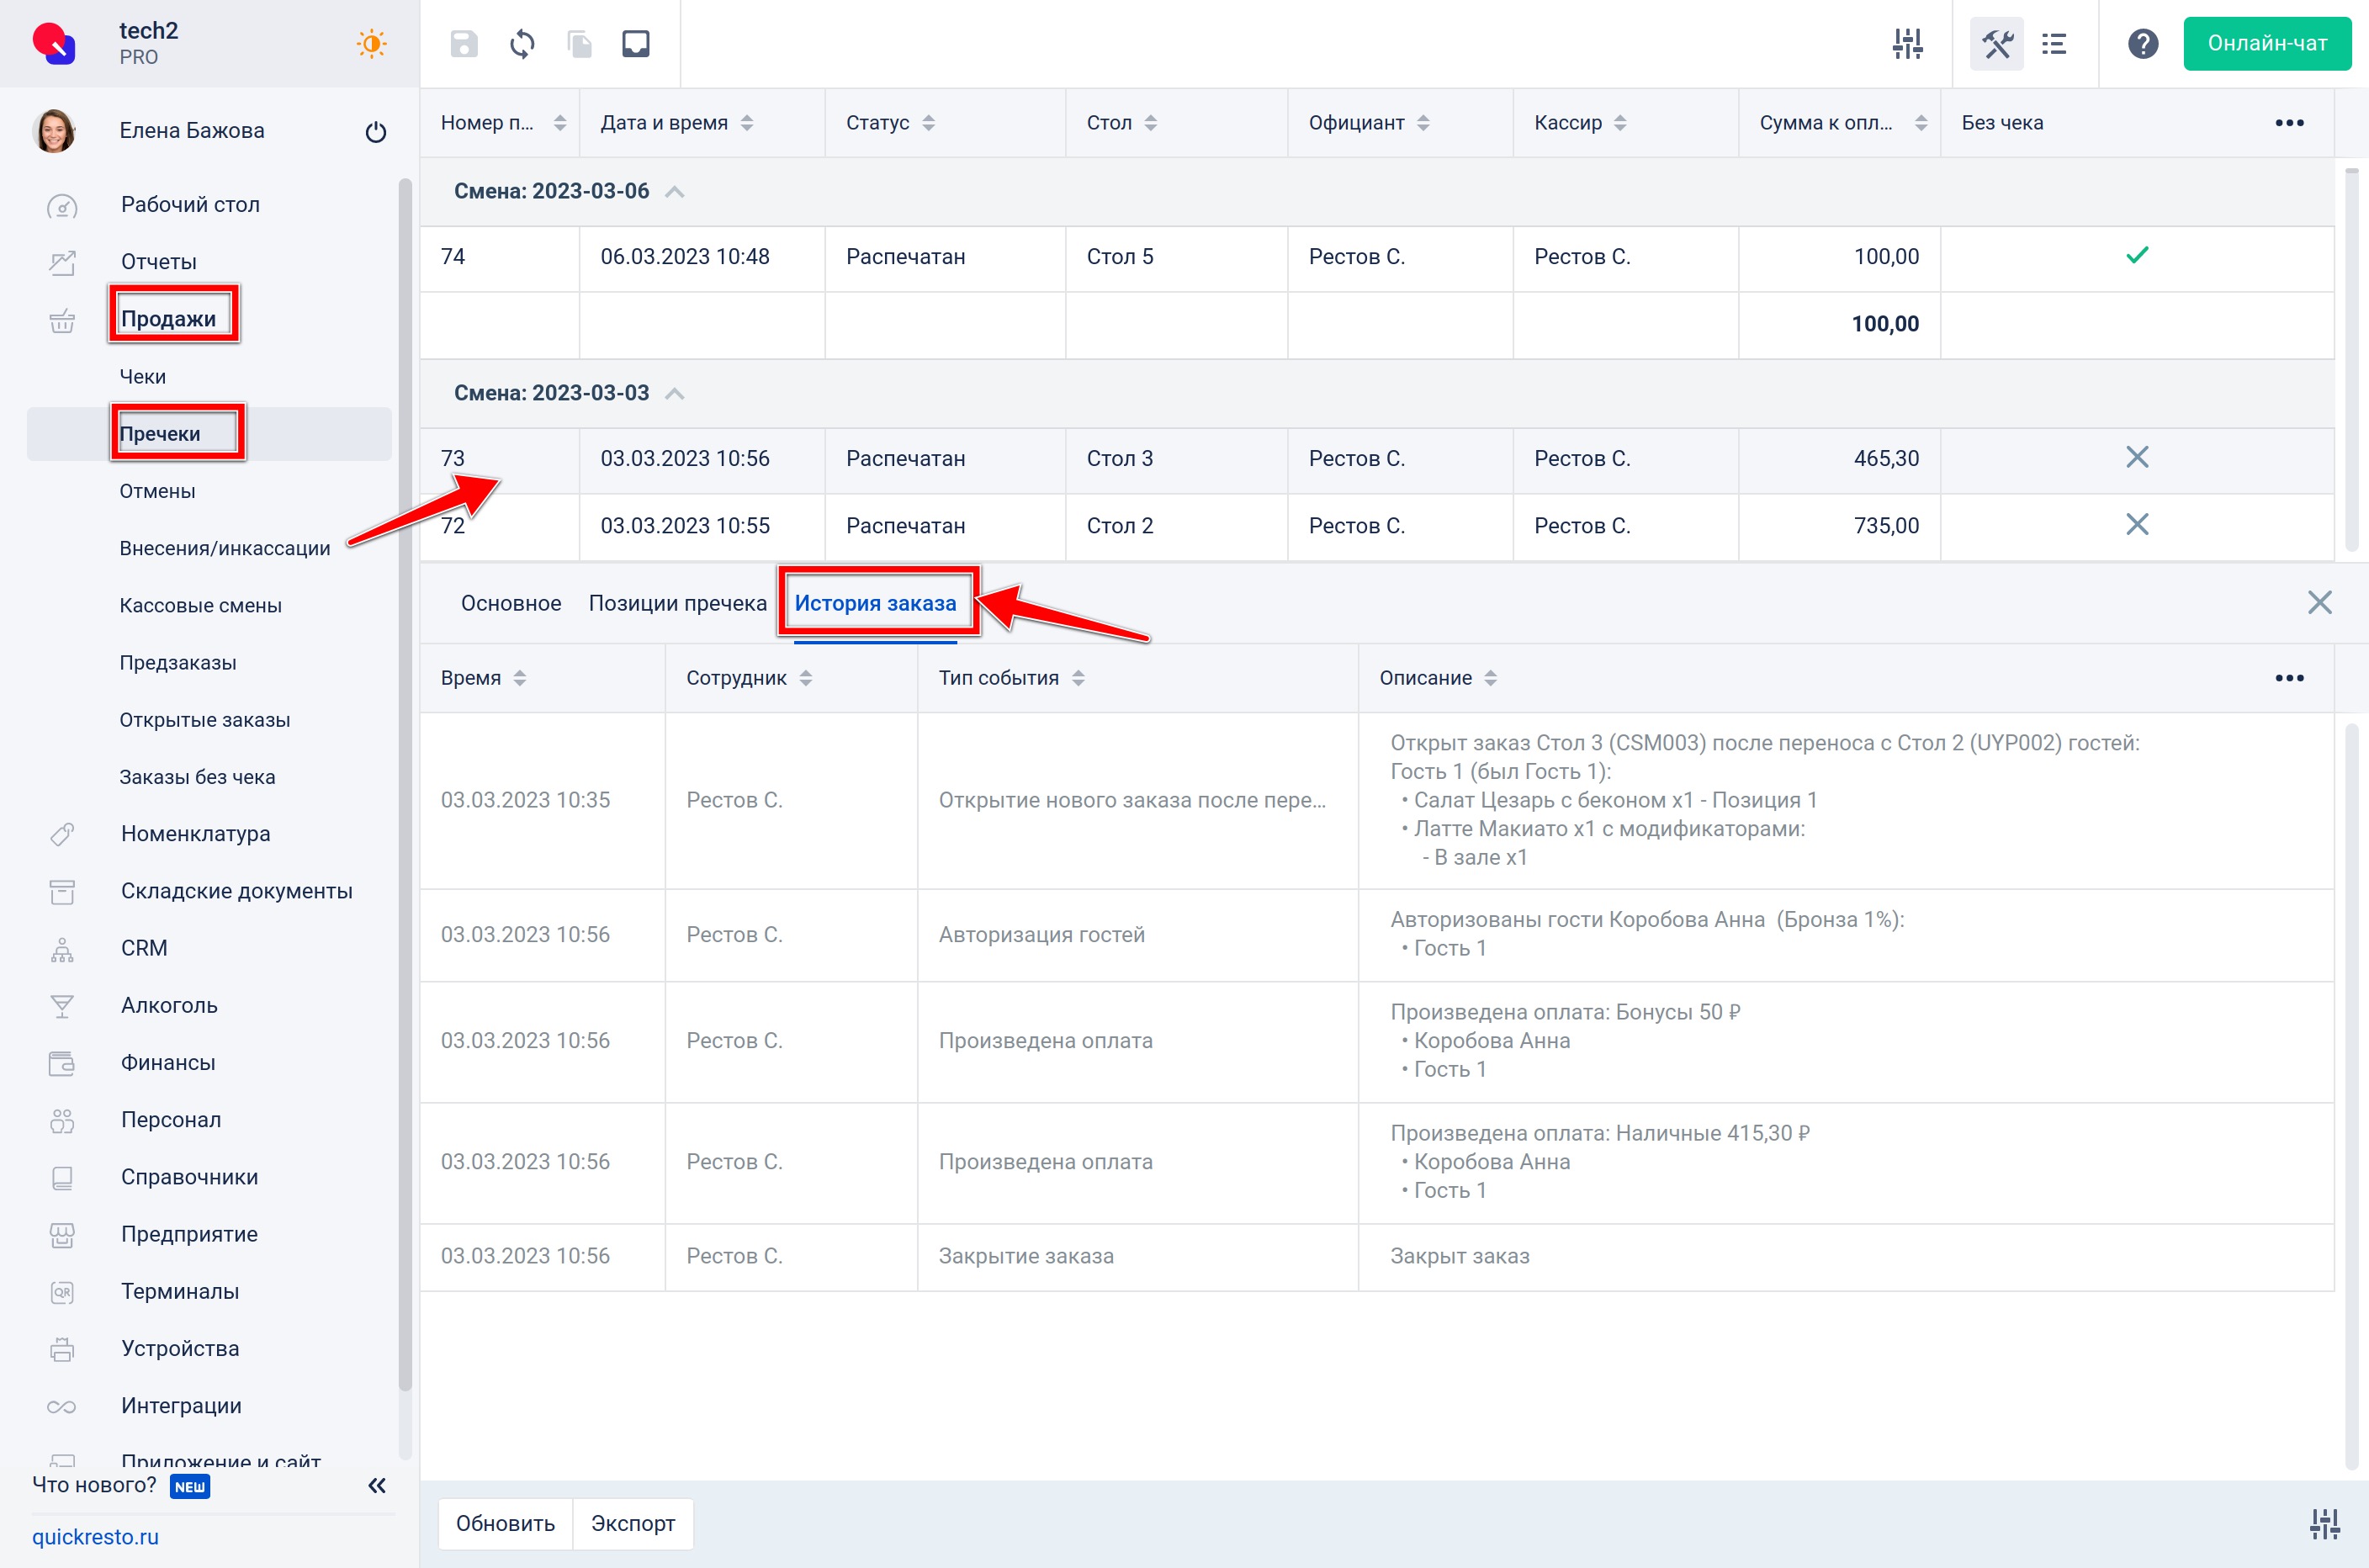Click Елена Бажова user avatar
The width and height of the screenshot is (2369, 1568).
tap(54, 131)
